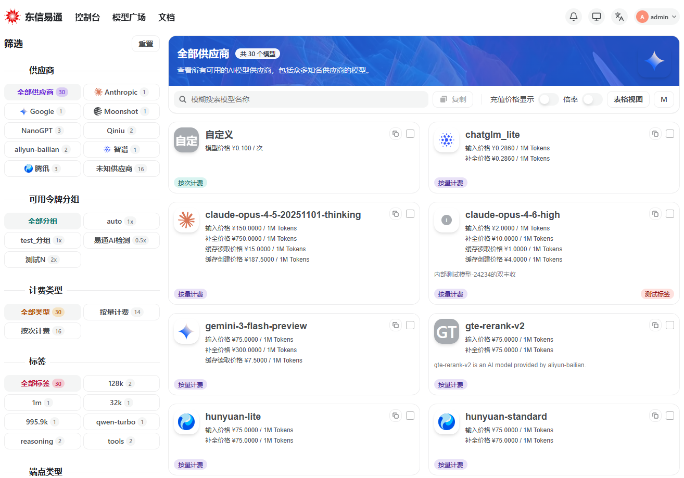Filter by the reasoning tag
Viewport: 684px width, 478px height.
pos(43,441)
